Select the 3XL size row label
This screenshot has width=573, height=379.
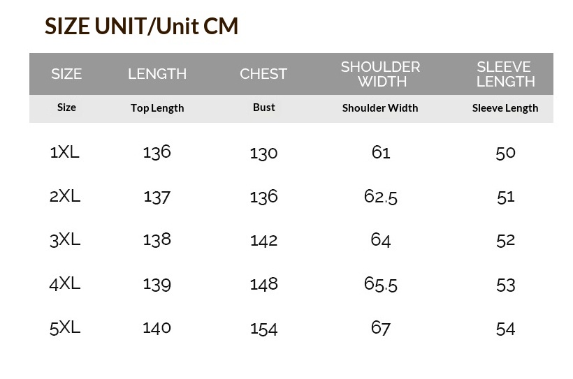pos(65,240)
